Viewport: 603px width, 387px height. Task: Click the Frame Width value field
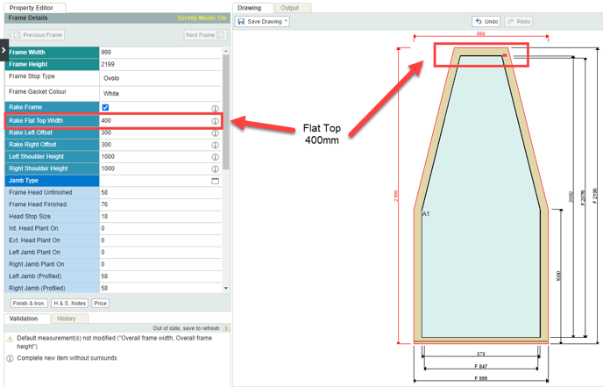(x=158, y=53)
